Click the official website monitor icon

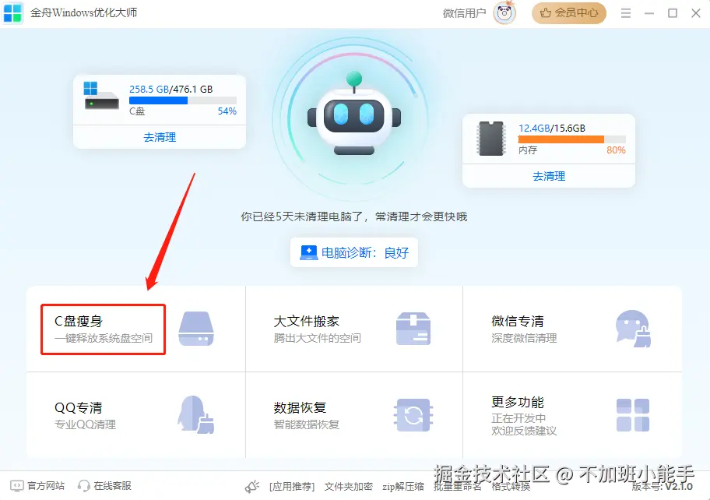click(17, 486)
